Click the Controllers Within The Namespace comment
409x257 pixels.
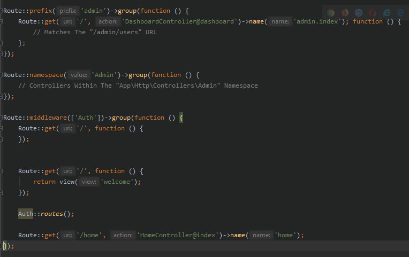(x=138, y=85)
